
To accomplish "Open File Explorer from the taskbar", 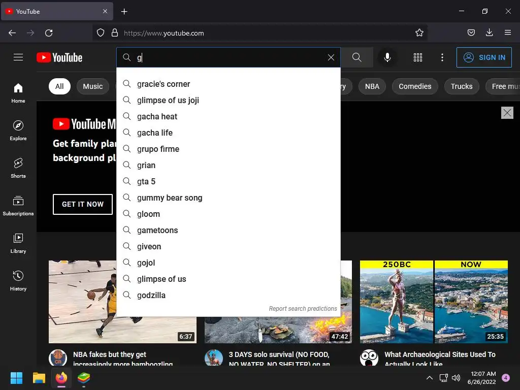I will (x=39, y=378).
